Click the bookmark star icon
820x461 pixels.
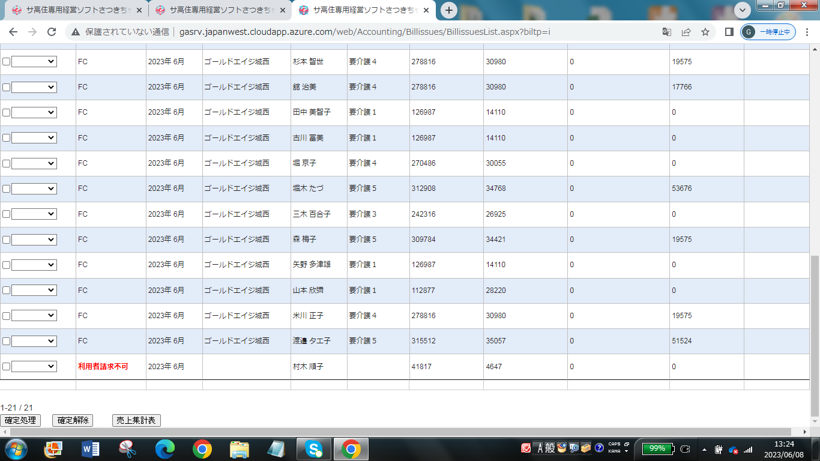pyautogui.click(x=705, y=32)
